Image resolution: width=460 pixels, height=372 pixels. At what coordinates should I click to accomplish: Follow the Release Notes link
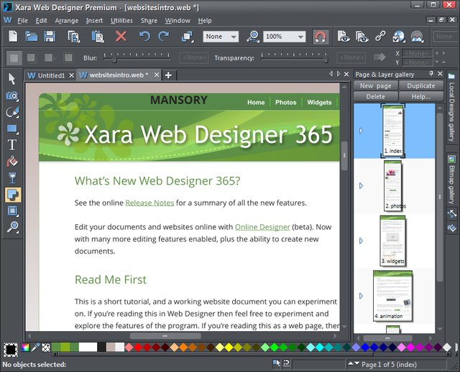click(x=149, y=203)
